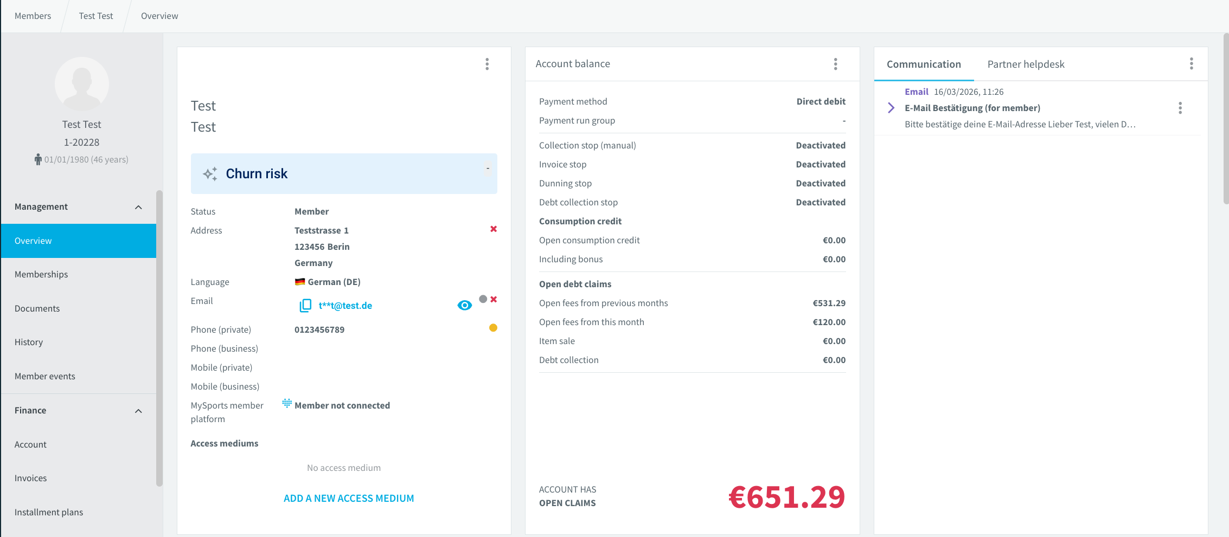Expand the E-Mail Bestätigung message

tap(891, 108)
